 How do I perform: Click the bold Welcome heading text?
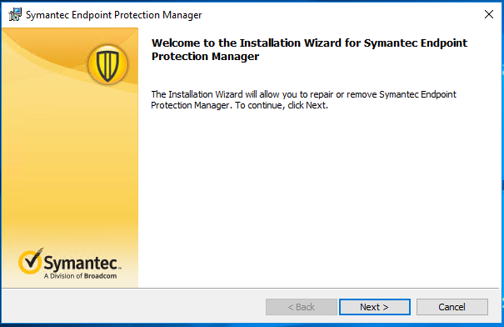pyautogui.click(x=309, y=49)
